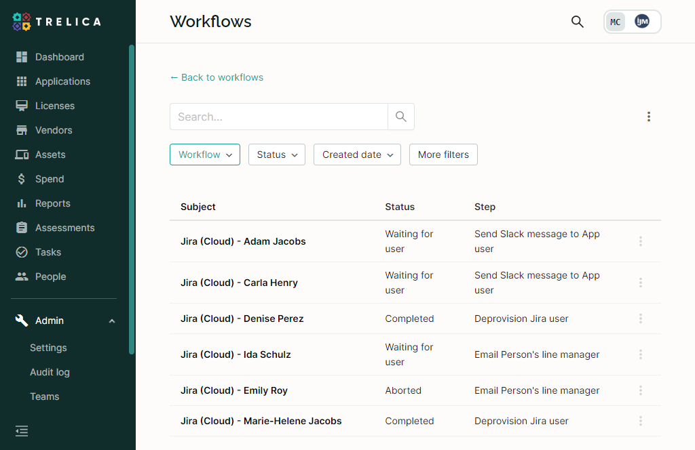
Task: Open the Status filter dropdown
Action: pyautogui.click(x=277, y=155)
